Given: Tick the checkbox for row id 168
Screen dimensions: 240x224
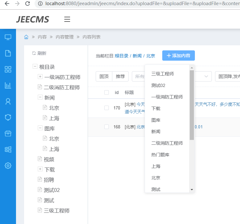Looking at the screenshot, I should [x=107, y=127].
